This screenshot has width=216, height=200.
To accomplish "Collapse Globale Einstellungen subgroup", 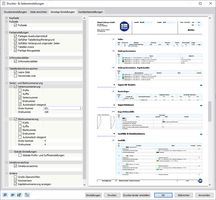I will click(11, 152).
